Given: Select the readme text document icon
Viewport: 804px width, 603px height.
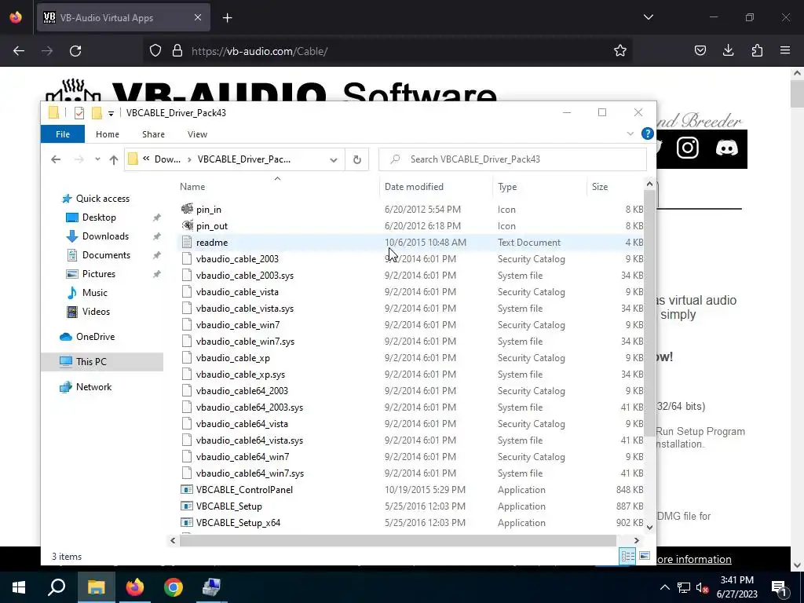Looking at the screenshot, I should click(187, 242).
